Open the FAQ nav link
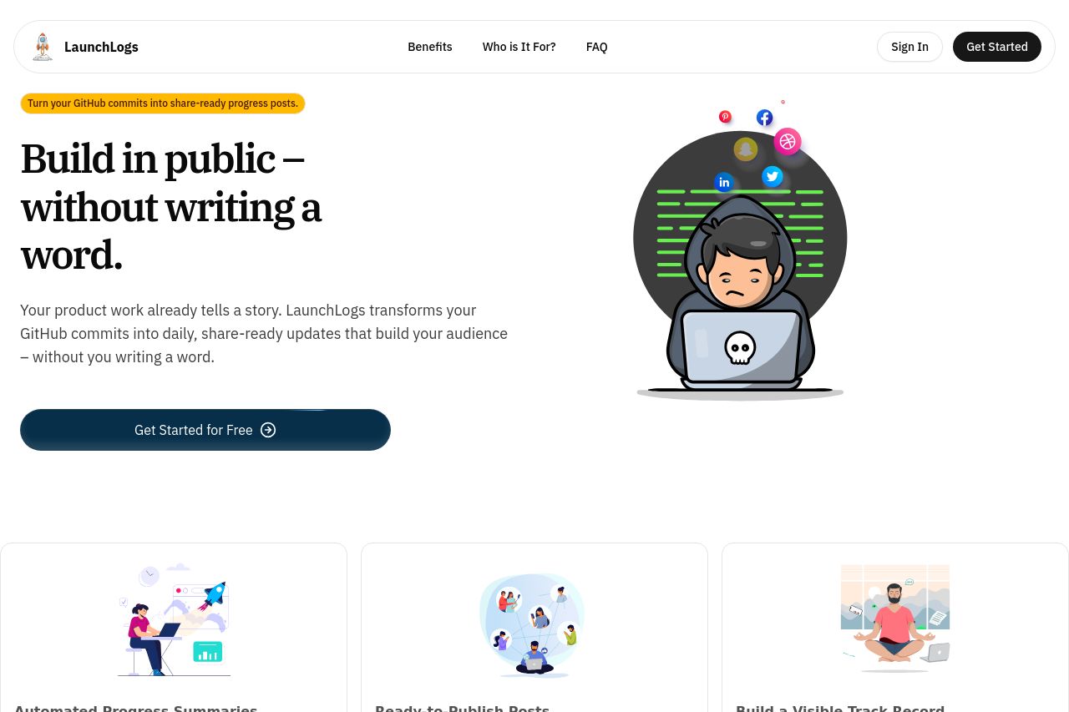 [596, 47]
